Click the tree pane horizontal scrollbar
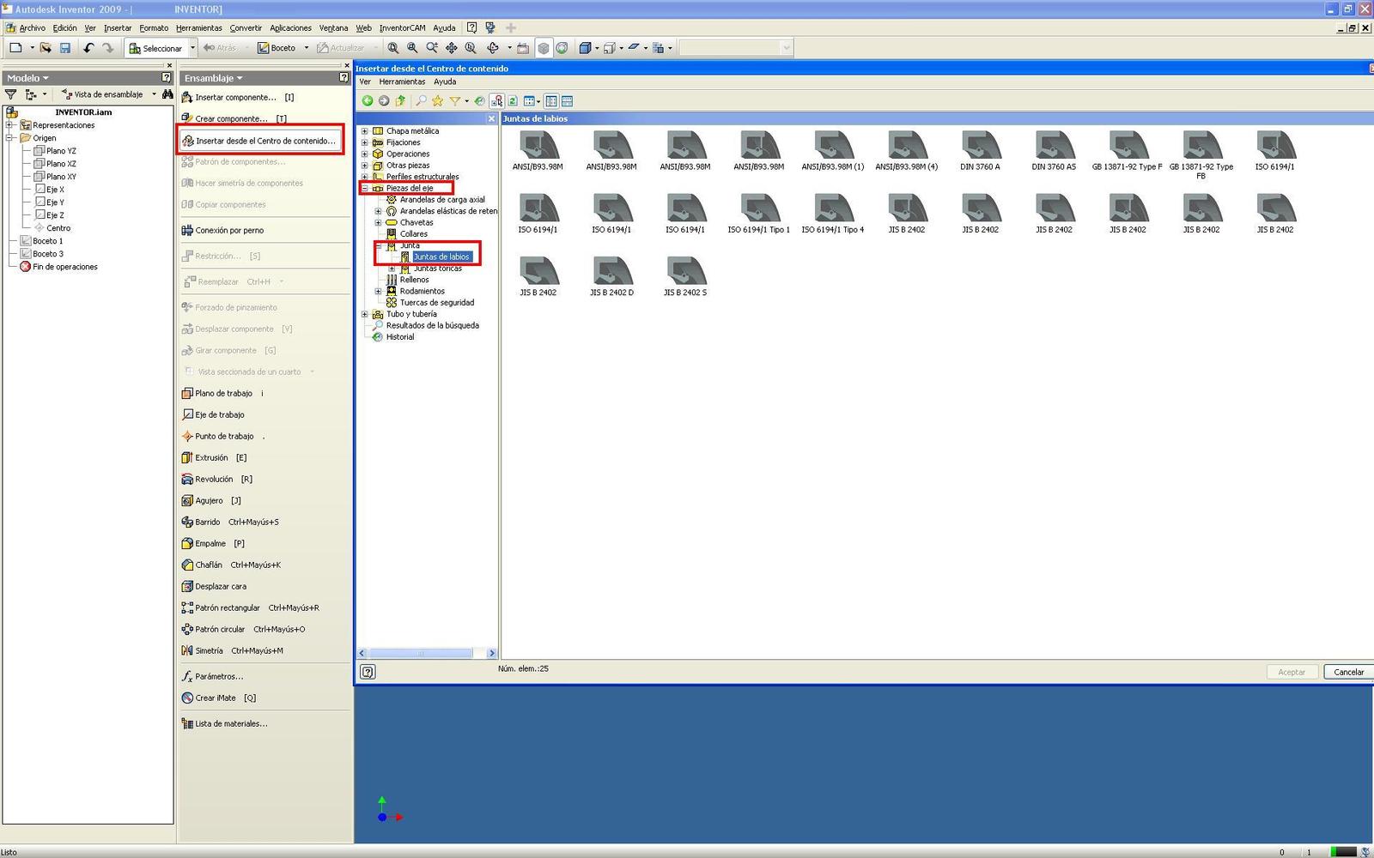 click(x=421, y=653)
